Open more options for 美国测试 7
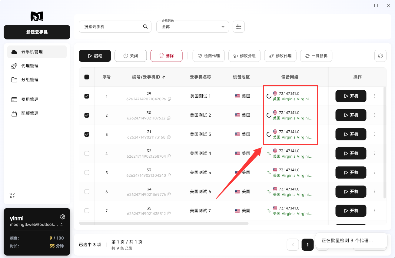The width and height of the screenshot is (395, 258). (374, 211)
